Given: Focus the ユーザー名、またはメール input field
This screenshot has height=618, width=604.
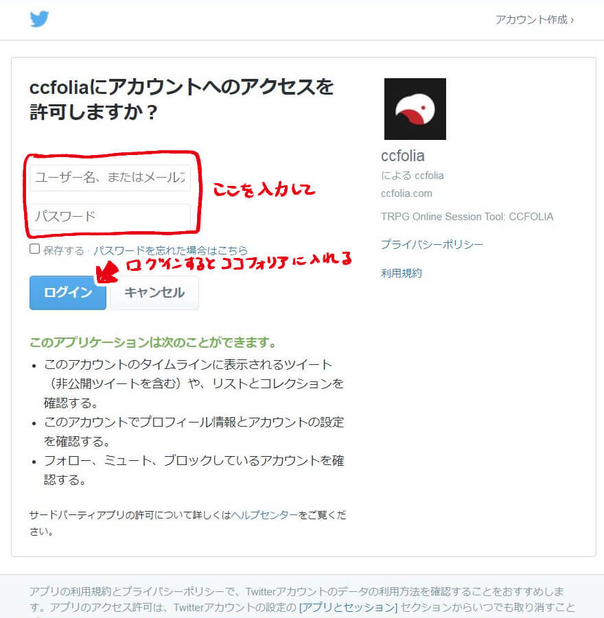Looking at the screenshot, I should [x=110, y=178].
